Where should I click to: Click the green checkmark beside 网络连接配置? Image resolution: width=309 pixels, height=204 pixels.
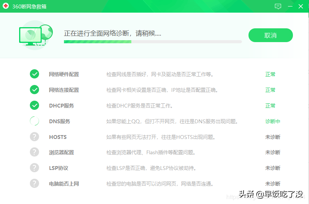point(34,90)
